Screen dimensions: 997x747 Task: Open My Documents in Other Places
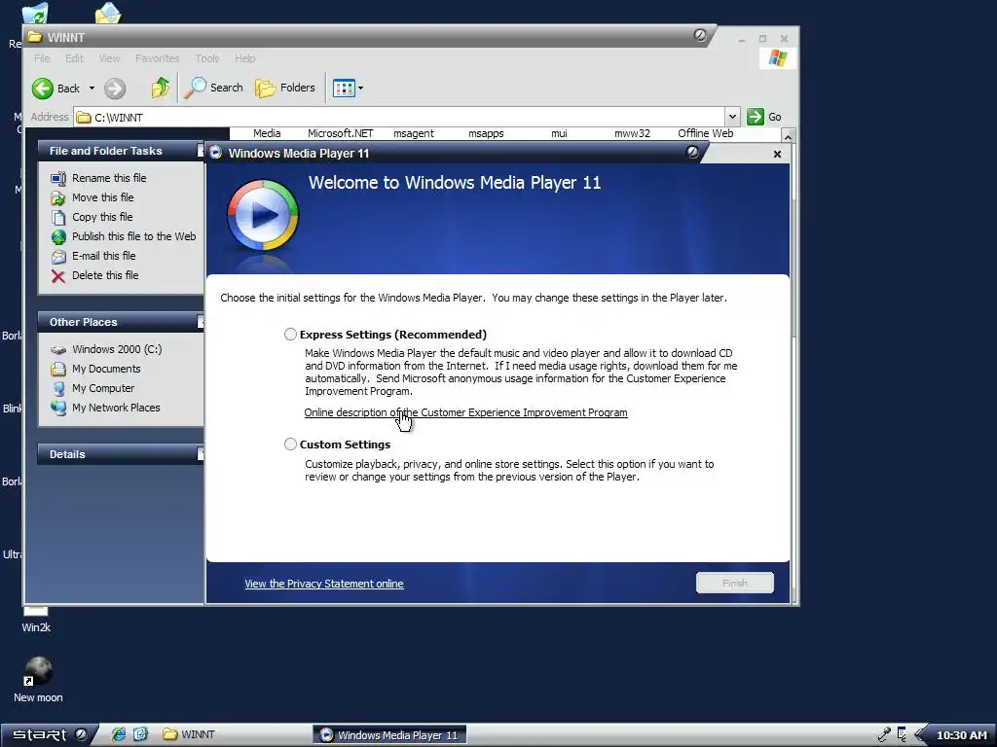point(106,369)
